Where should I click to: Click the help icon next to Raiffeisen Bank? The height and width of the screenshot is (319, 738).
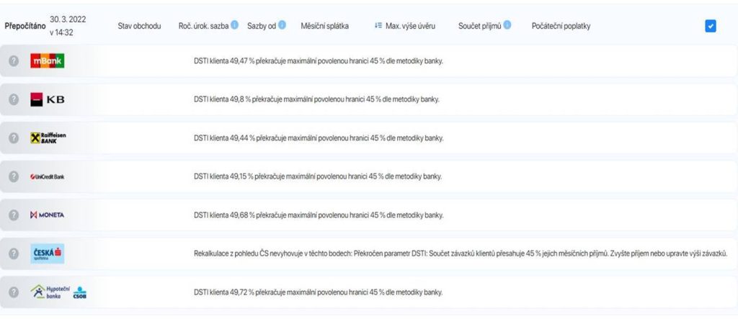tap(14, 138)
